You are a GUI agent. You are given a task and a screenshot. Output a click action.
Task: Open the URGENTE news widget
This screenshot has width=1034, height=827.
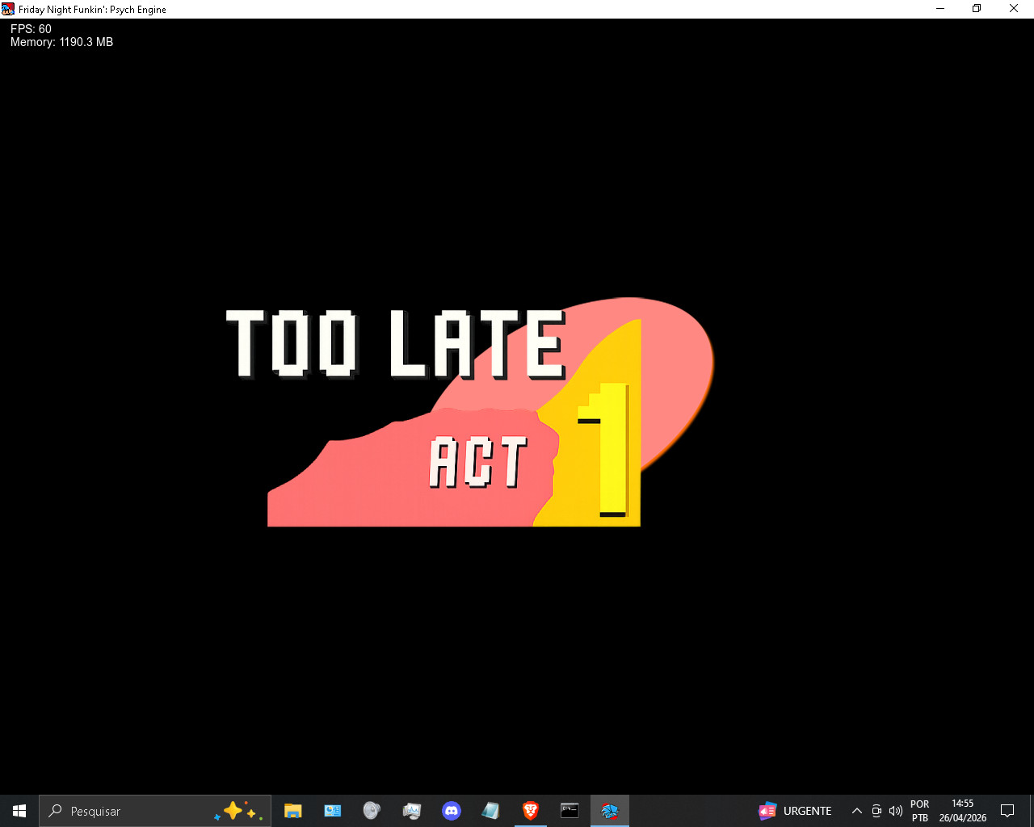click(795, 811)
